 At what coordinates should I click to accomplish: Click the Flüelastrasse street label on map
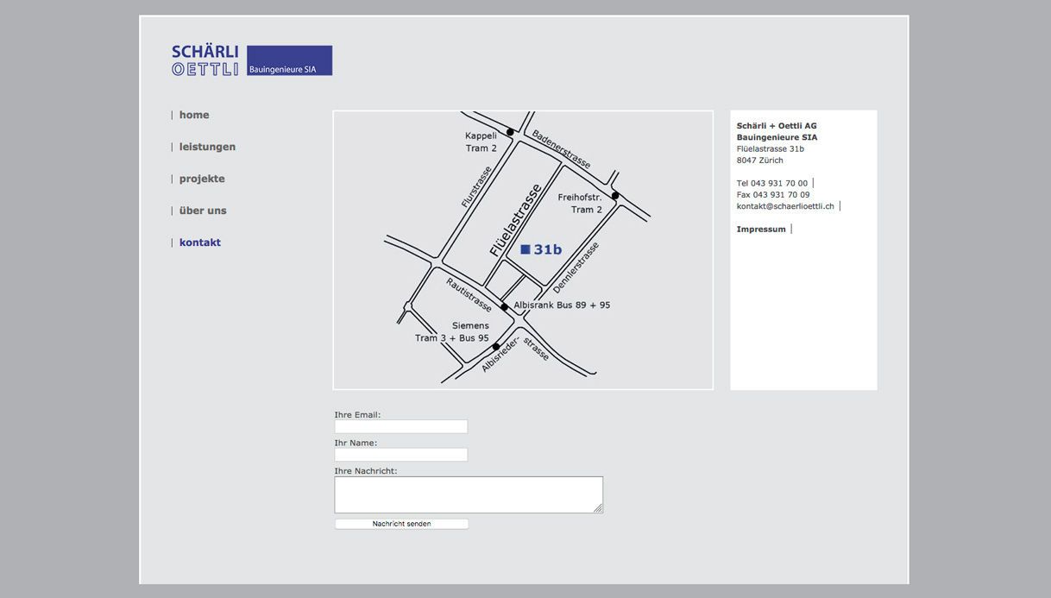click(515, 220)
